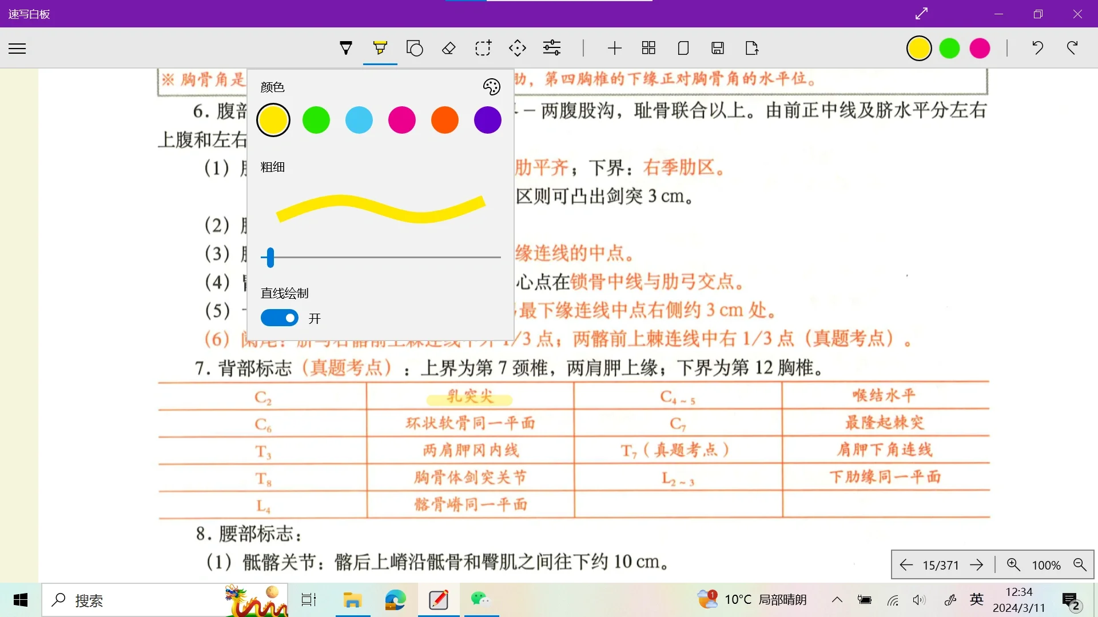Screen dimensions: 1098x617
Task: Open the export document icon
Action: pos(751,48)
